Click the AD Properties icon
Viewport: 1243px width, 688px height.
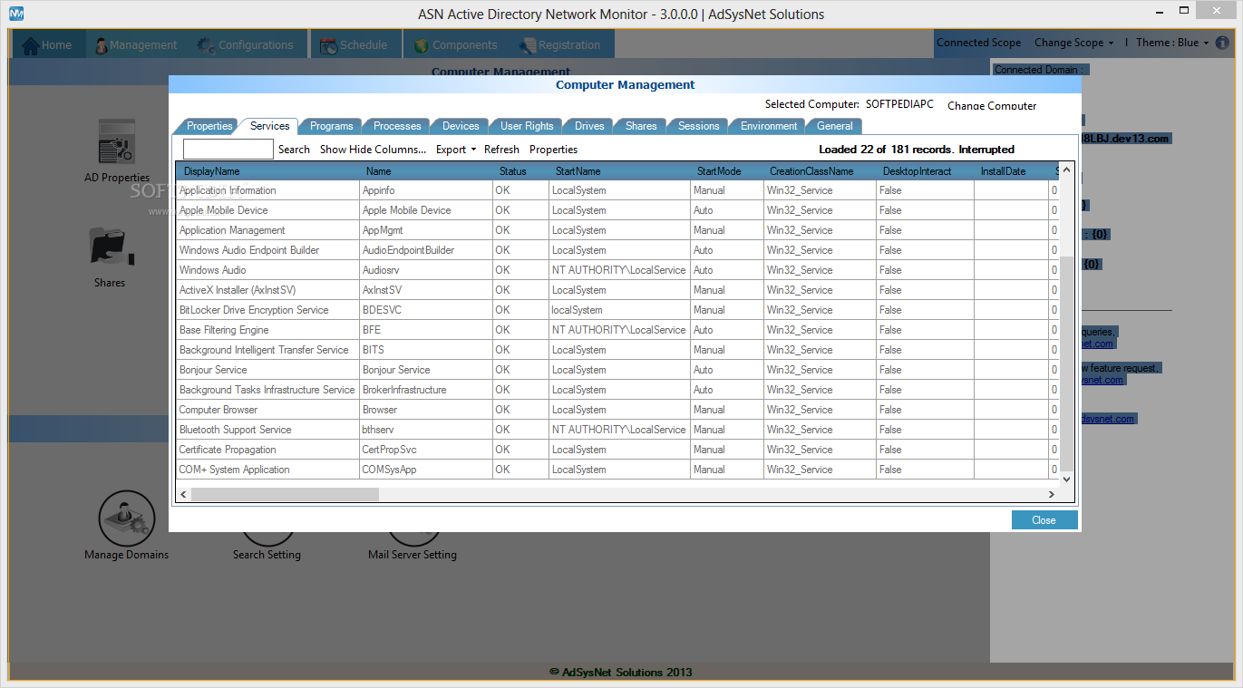[116, 141]
